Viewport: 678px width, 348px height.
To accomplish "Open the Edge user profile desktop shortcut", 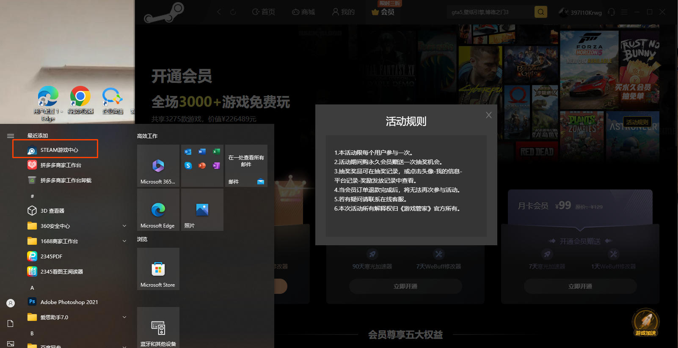I will pos(48,103).
